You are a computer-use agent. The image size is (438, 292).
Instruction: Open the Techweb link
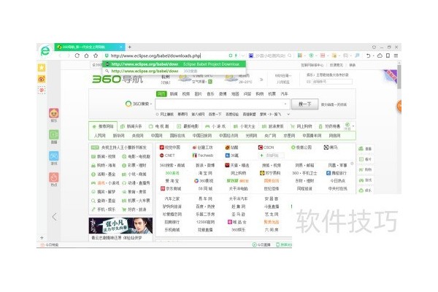tap(203, 155)
